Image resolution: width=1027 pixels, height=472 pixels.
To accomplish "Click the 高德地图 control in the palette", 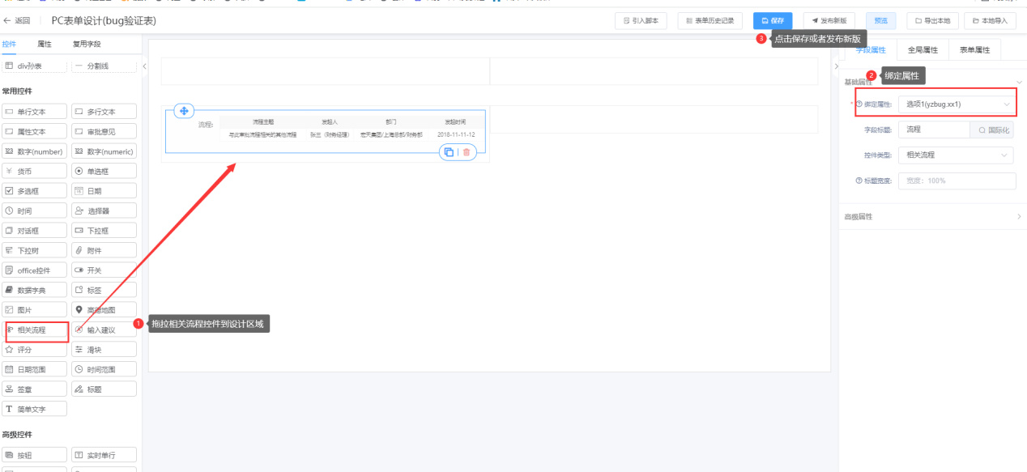I will (x=103, y=310).
